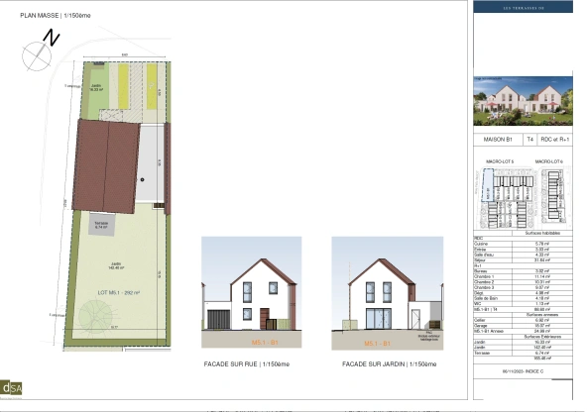Click the 'FACADE SUR JARDIN' elevation drawing
The image size is (587, 412).
click(x=388, y=293)
